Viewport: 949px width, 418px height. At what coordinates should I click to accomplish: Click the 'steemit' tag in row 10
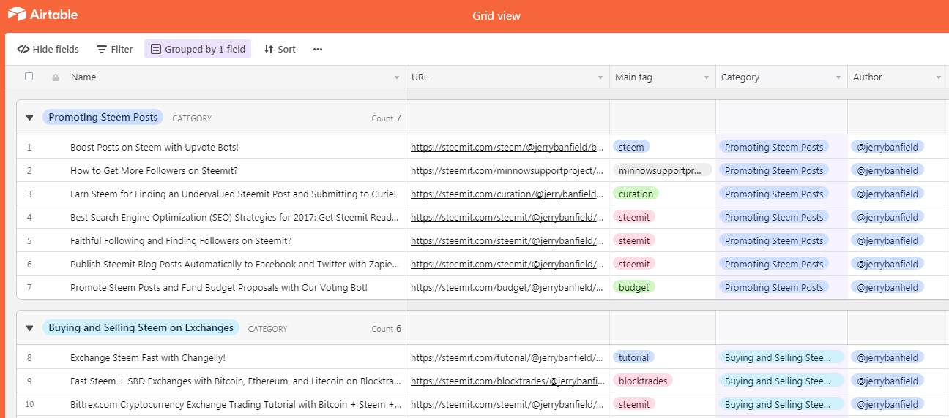tap(634, 404)
